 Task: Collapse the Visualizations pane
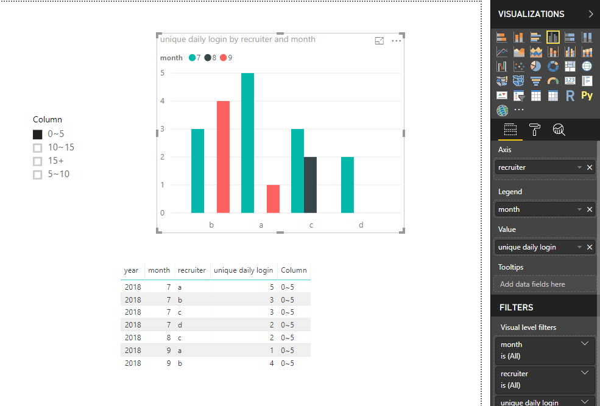[x=591, y=14]
